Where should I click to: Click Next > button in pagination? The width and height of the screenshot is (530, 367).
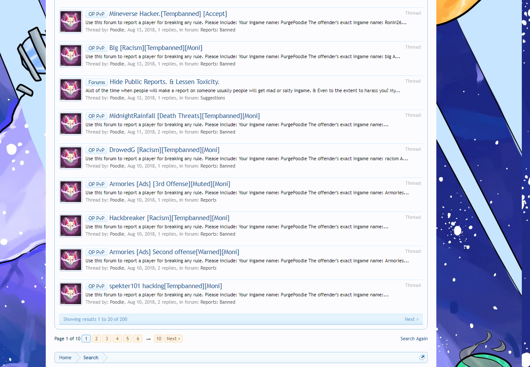click(x=174, y=339)
